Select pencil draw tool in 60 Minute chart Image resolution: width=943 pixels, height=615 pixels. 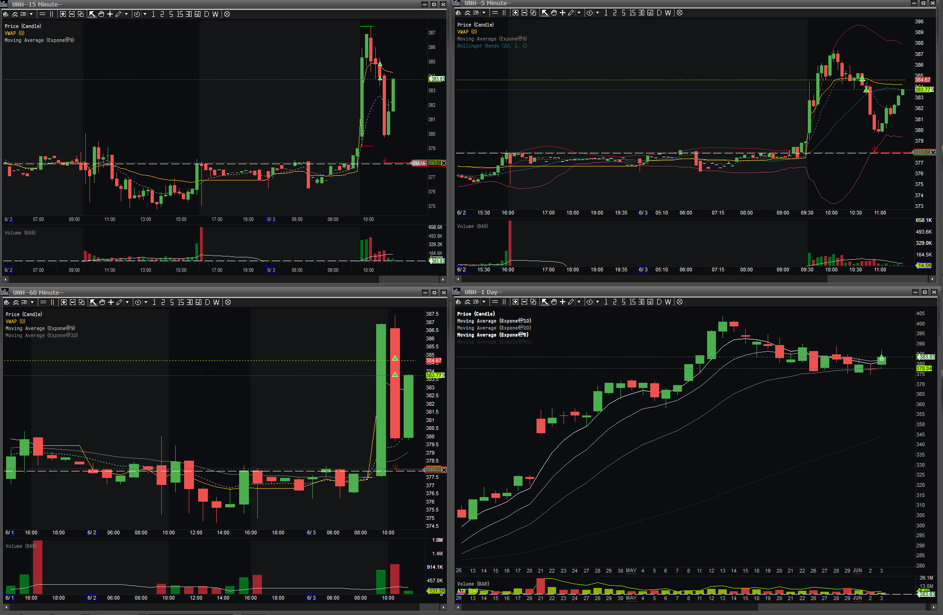click(x=119, y=302)
